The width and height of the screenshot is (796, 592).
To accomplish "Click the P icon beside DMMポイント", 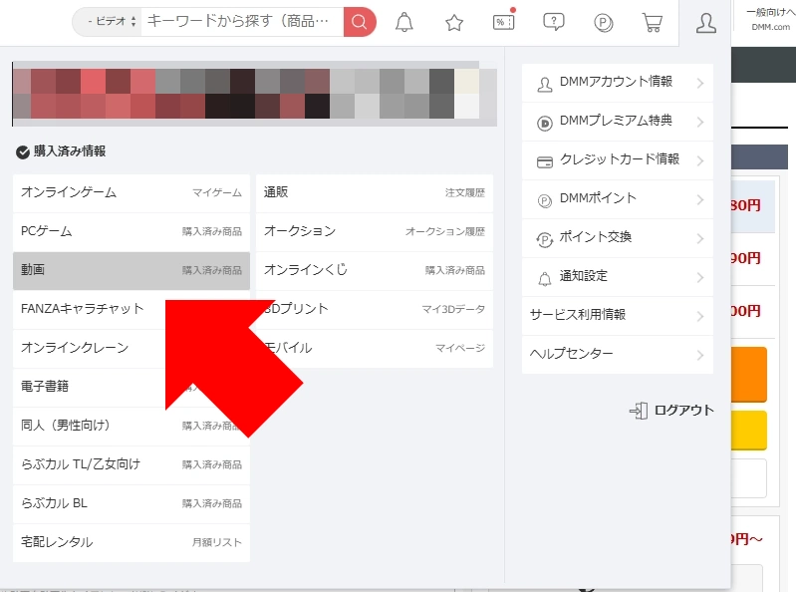I will 544,201.
